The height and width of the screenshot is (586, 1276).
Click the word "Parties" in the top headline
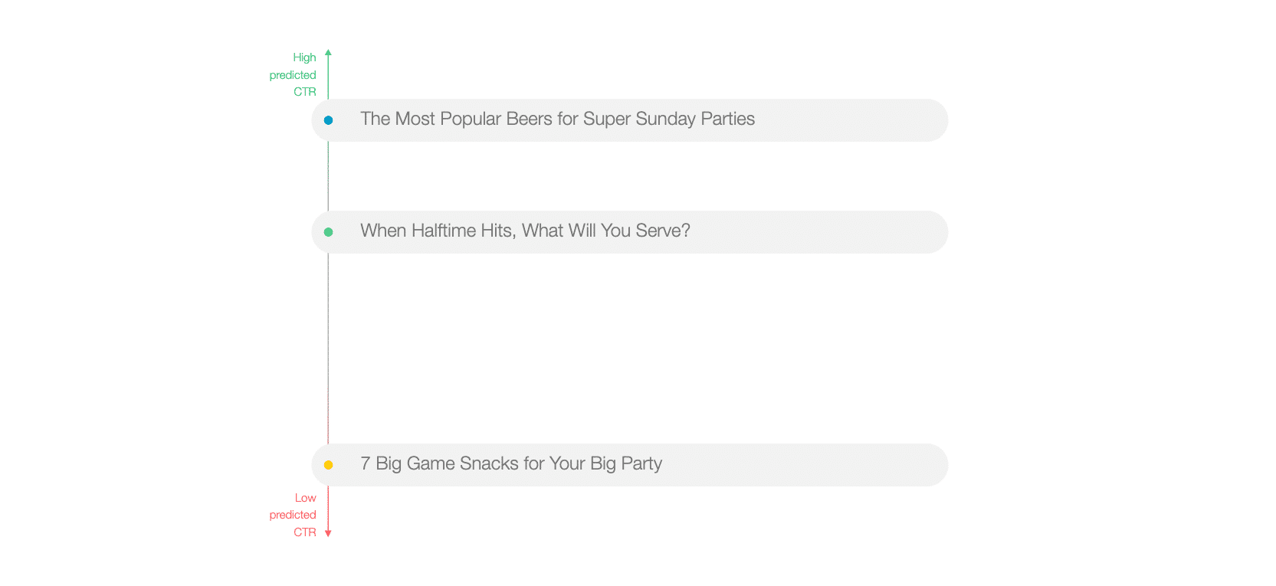pos(727,119)
